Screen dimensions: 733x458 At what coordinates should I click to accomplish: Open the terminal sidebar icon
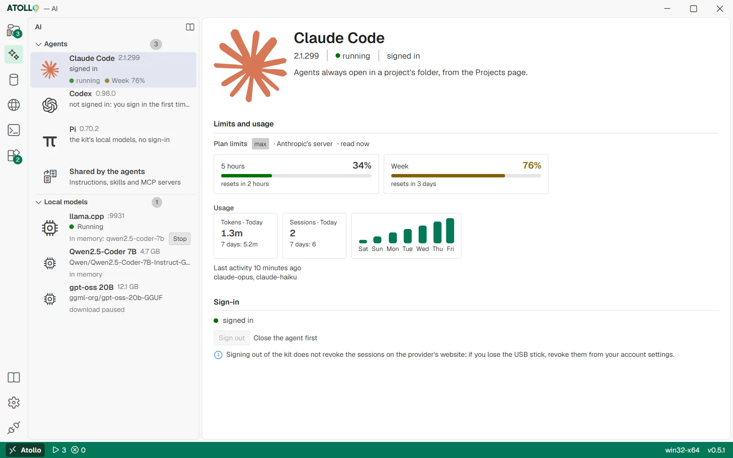click(x=14, y=130)
